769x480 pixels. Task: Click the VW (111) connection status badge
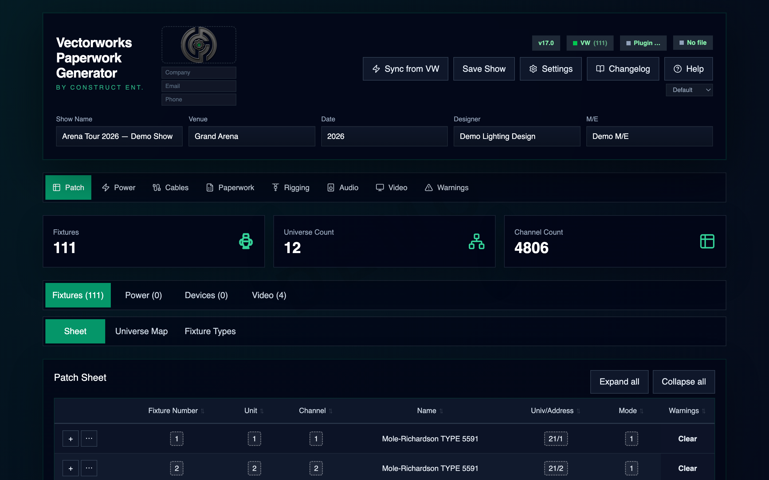[590, 43]
